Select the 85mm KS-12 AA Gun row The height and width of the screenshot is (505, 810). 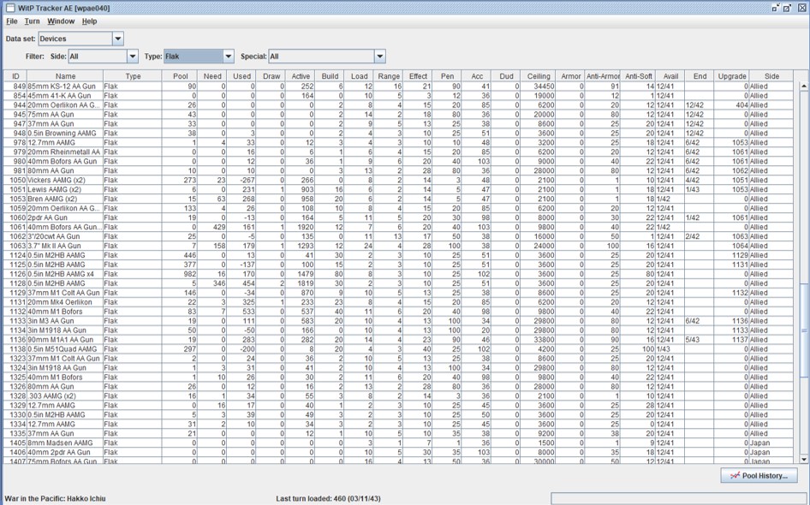[398, 86]
